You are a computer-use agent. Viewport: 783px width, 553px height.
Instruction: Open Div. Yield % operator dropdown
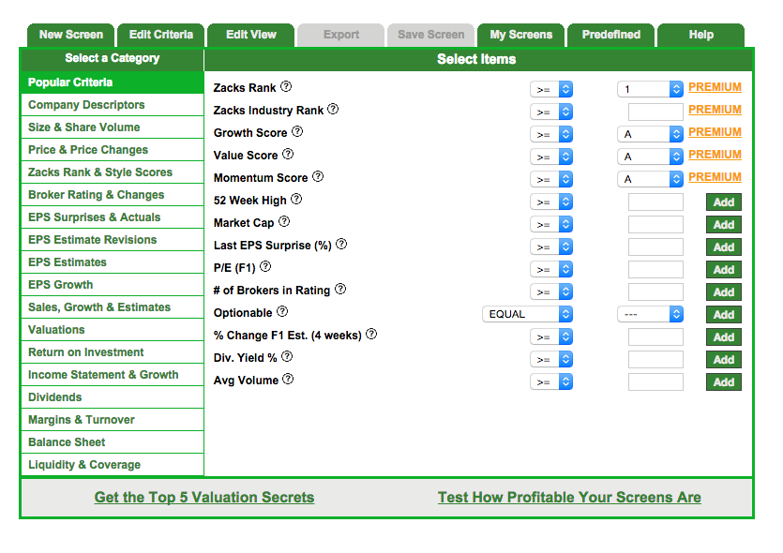click(x=551, y=359)
